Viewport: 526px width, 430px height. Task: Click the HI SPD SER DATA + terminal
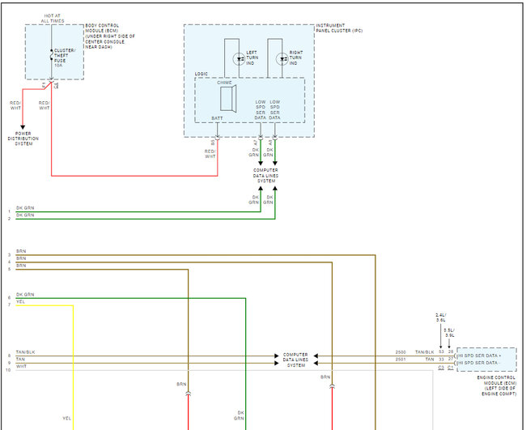(479, 355)
